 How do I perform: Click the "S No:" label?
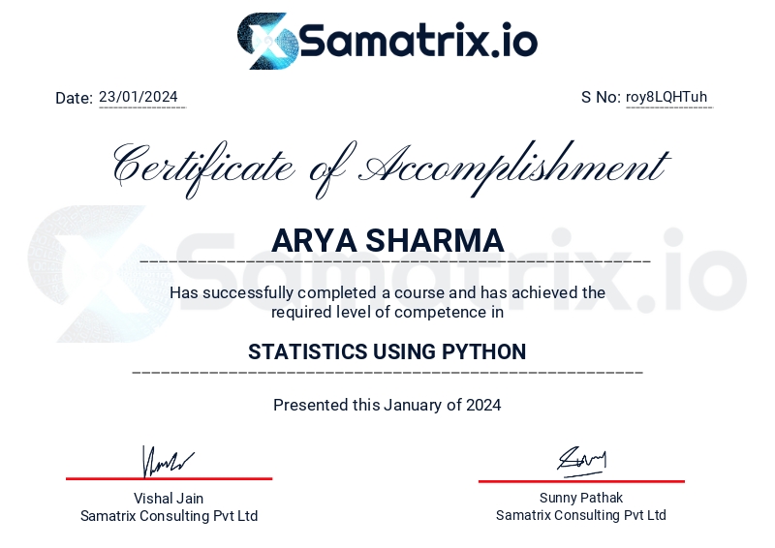[x=601, y=97]
